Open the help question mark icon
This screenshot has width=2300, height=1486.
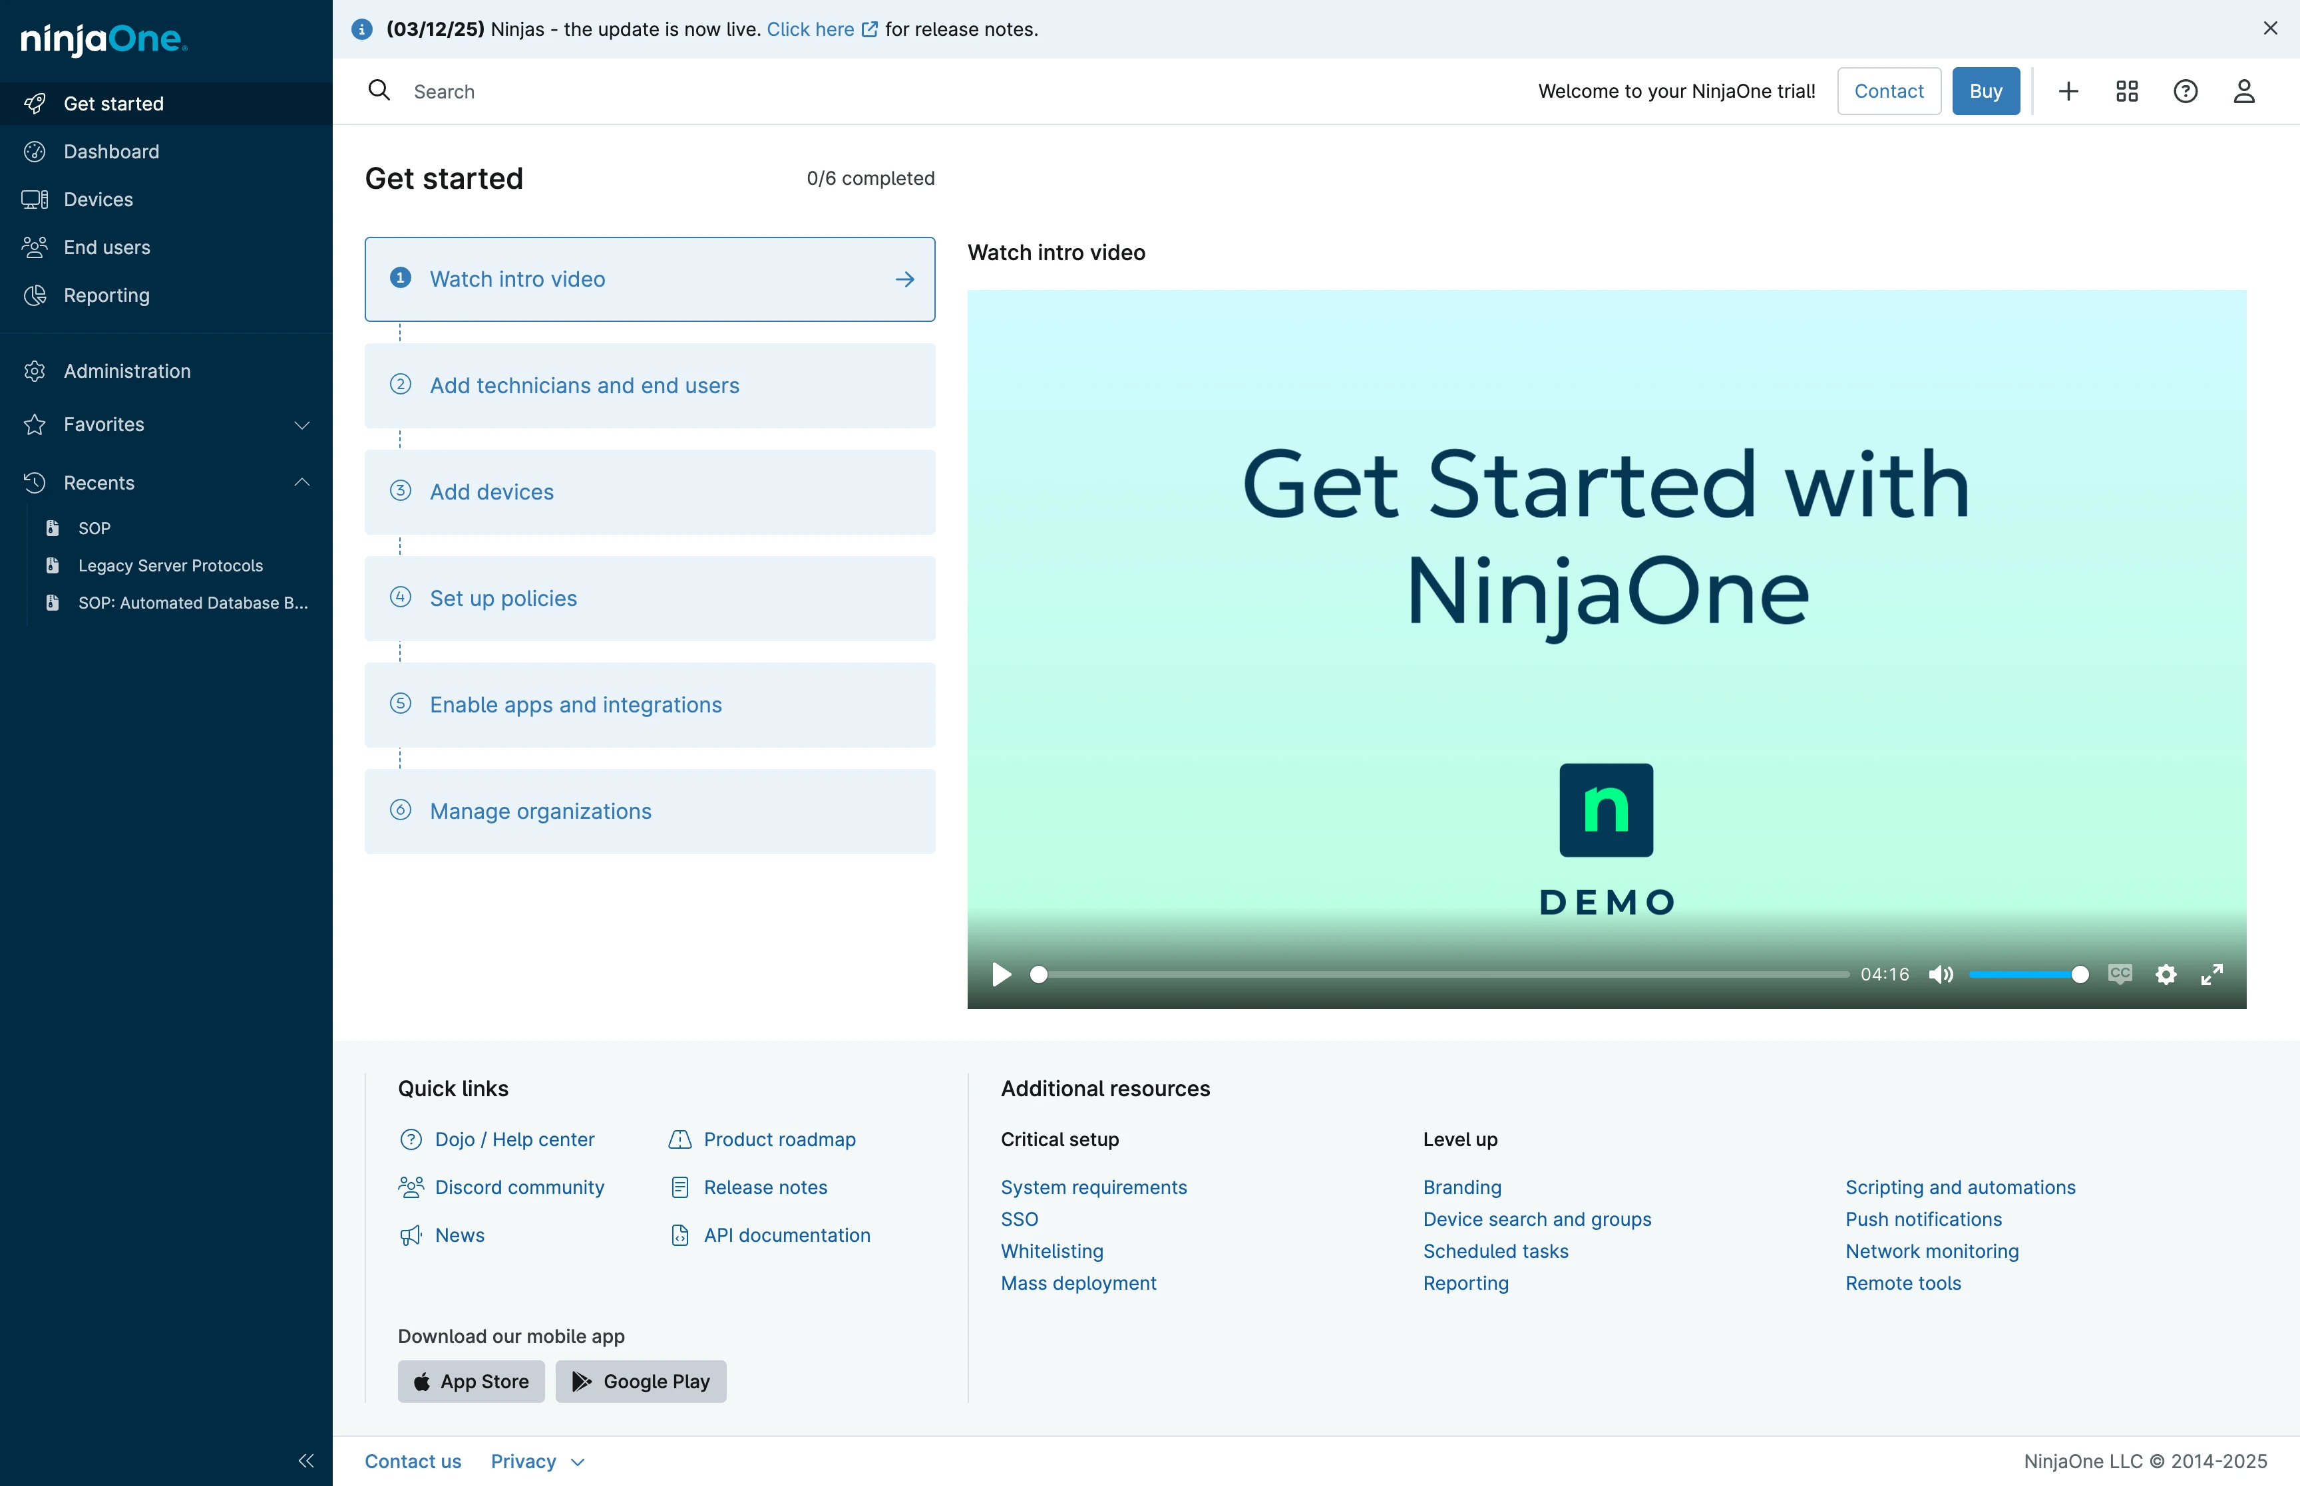(2185, 90)
